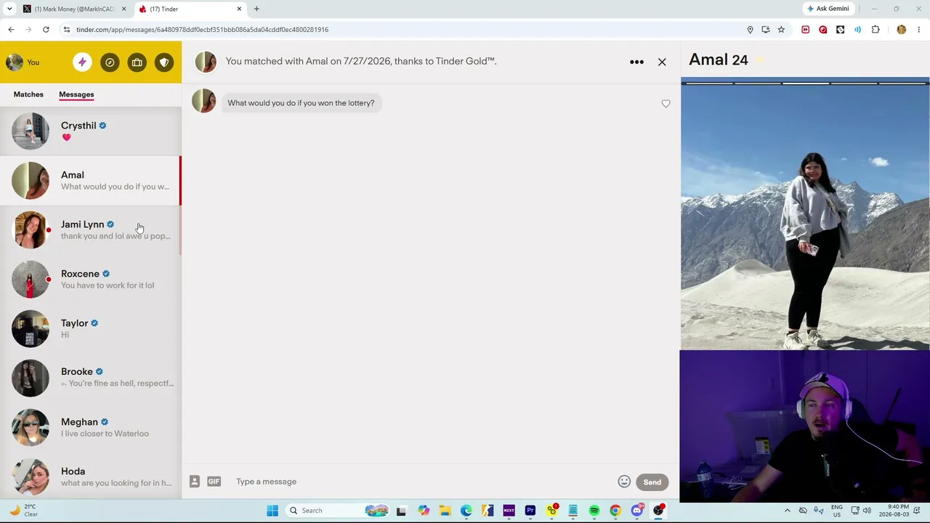
Task: Open the ENG US language switcher
Action: (837, 511)
